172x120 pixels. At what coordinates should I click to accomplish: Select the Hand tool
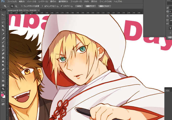coord(3,85)
